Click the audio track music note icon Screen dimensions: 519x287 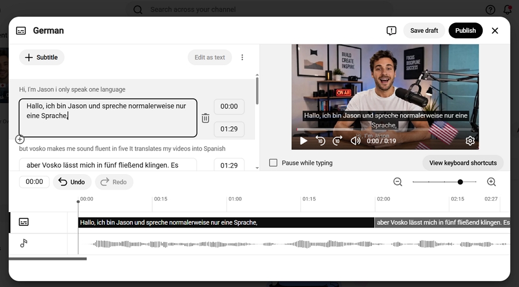click(24, 243)
